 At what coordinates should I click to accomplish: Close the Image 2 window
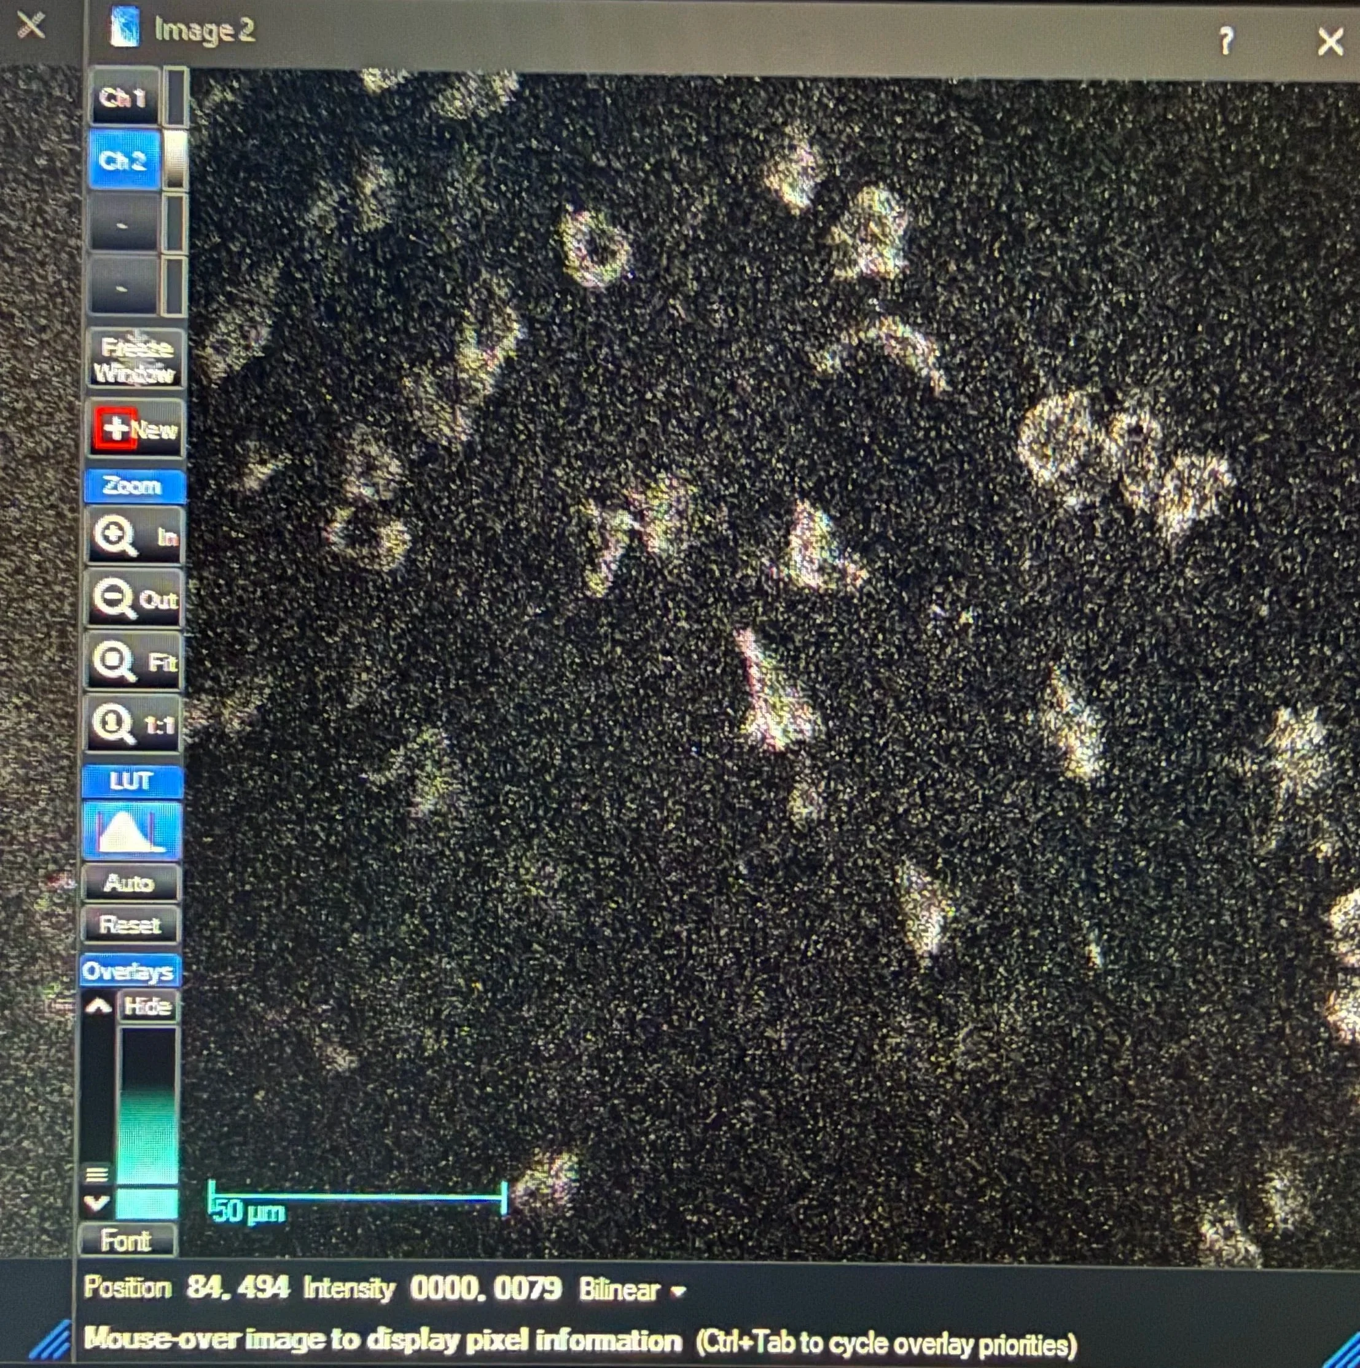coord(1331,42)
